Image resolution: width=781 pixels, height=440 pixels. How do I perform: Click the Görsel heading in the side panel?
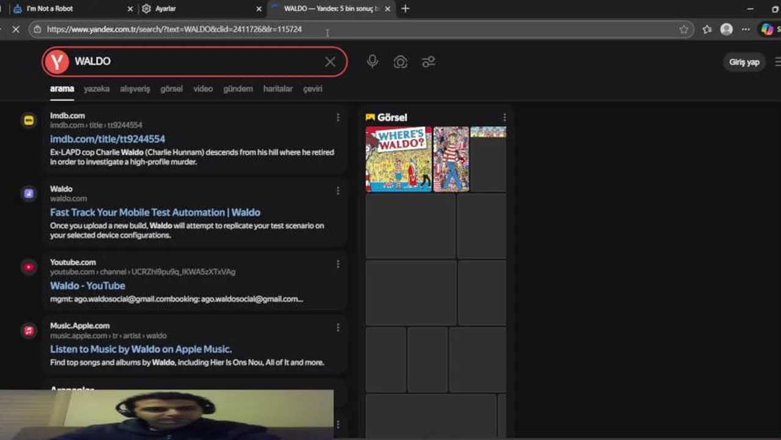[x=392, y=117]
